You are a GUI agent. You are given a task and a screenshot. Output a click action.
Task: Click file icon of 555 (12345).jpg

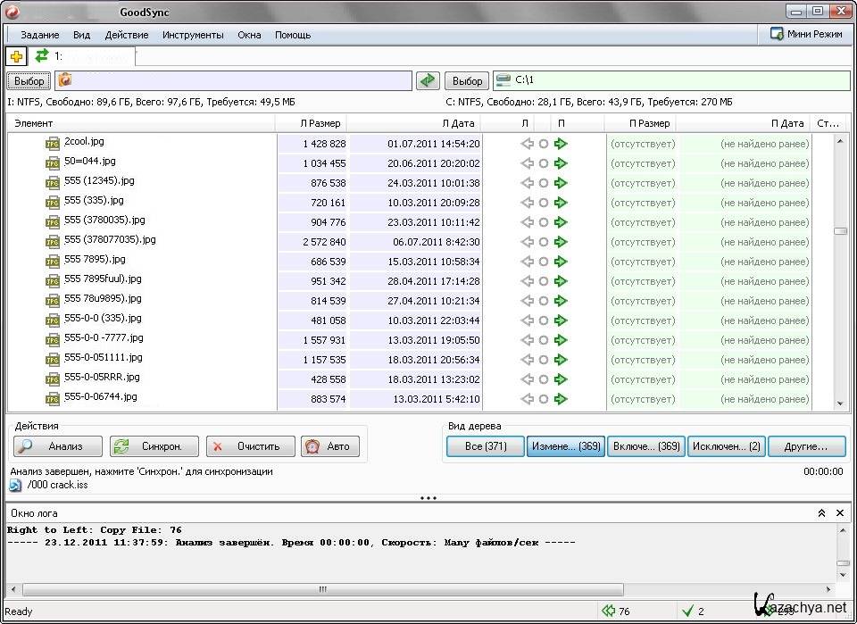point(53,181)
